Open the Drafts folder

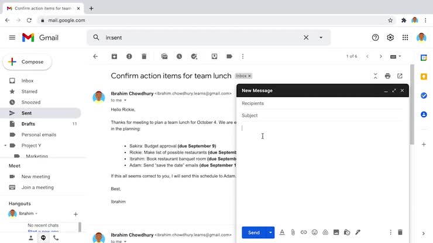coord(28,124)
